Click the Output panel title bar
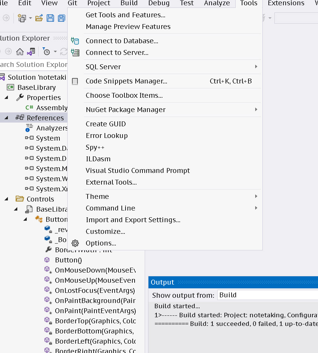Viewport: 318px width, 353px height. [233, 282]
